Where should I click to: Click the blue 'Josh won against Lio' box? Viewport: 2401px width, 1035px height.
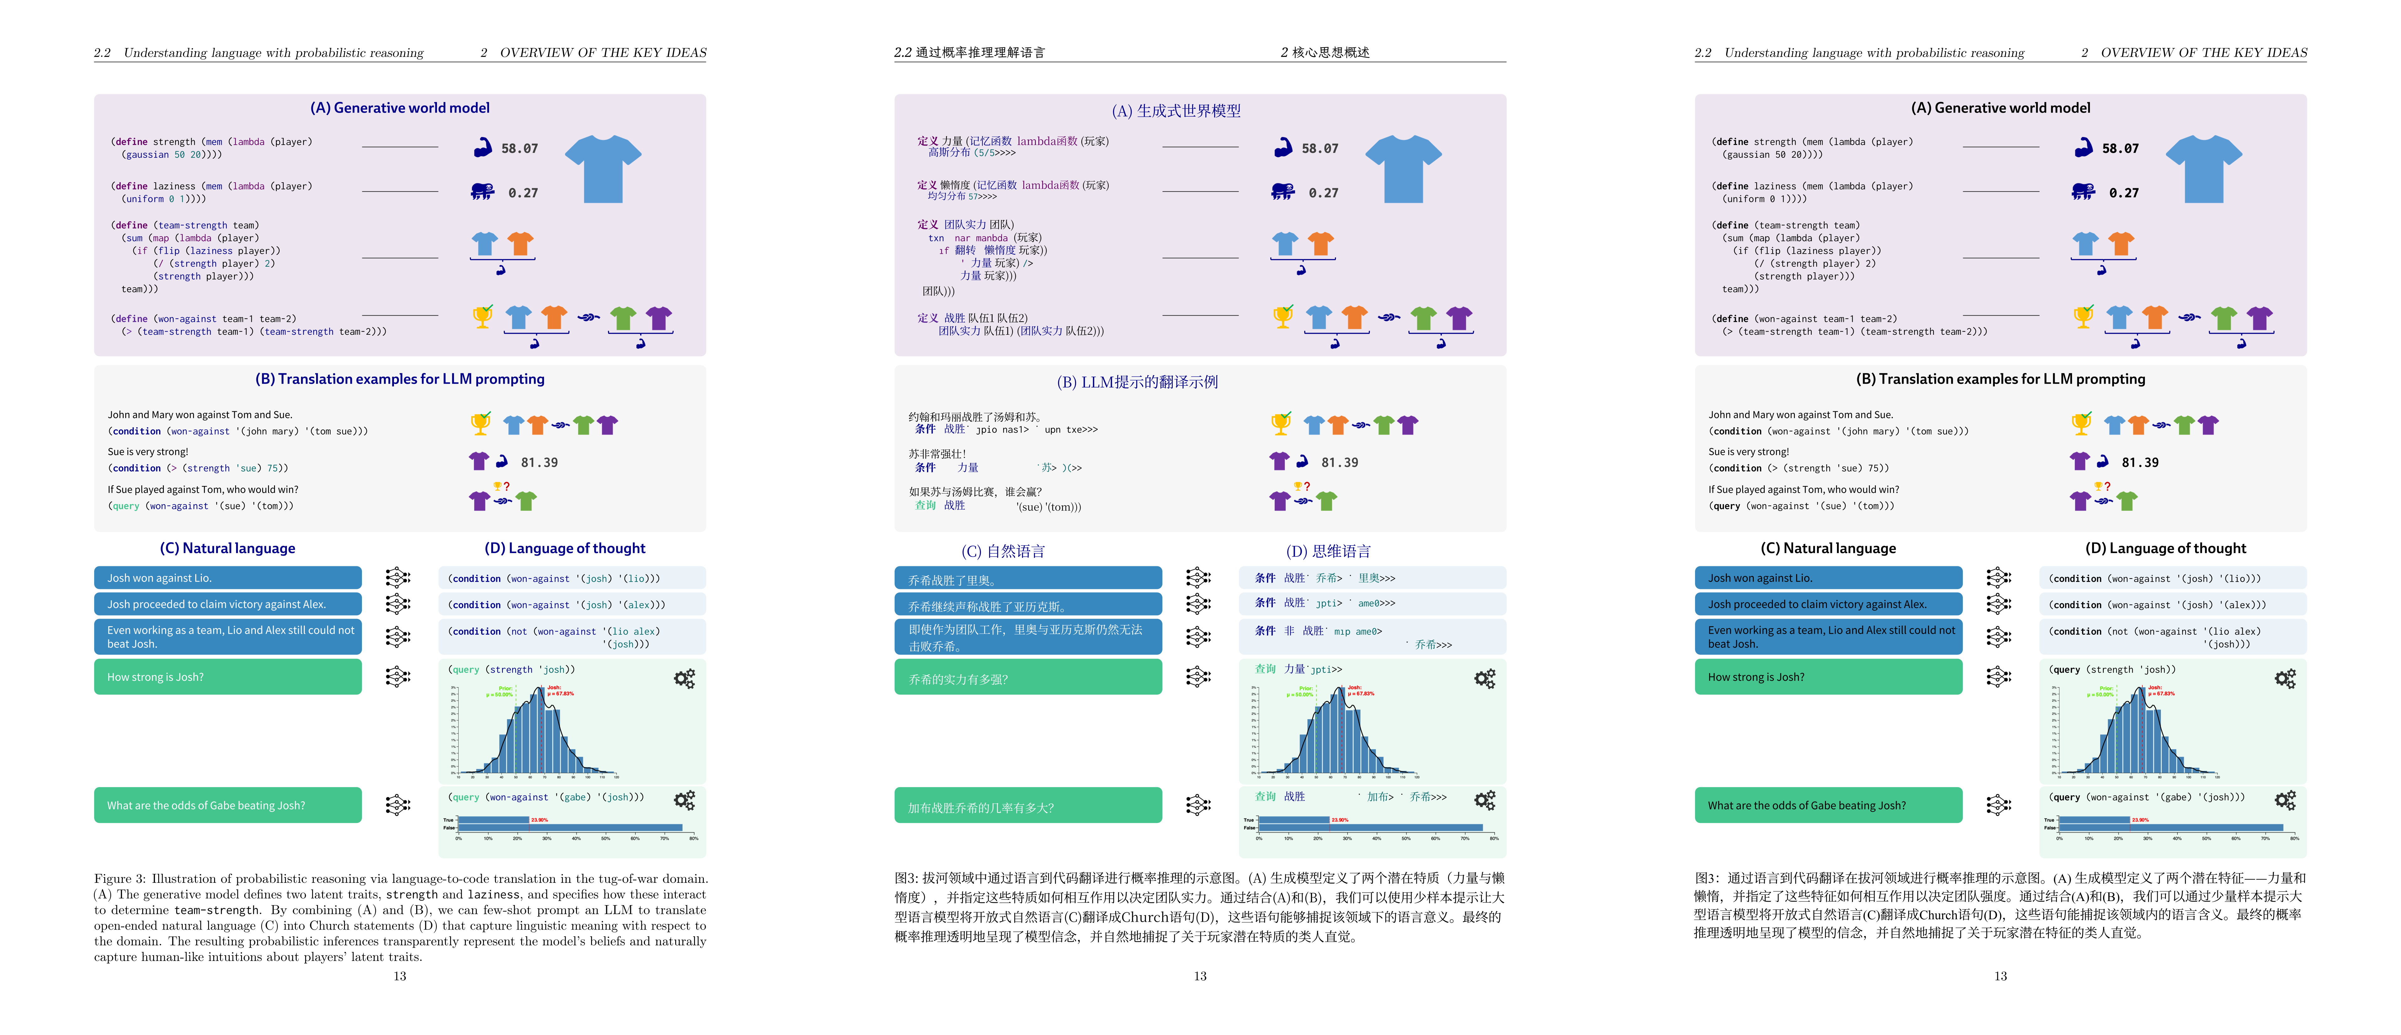pyautogui.click(x=228, y=578)
